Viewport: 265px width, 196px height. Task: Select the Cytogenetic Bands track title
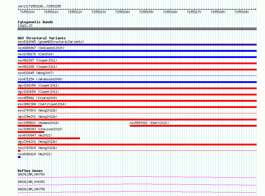(x=35, y=22)
